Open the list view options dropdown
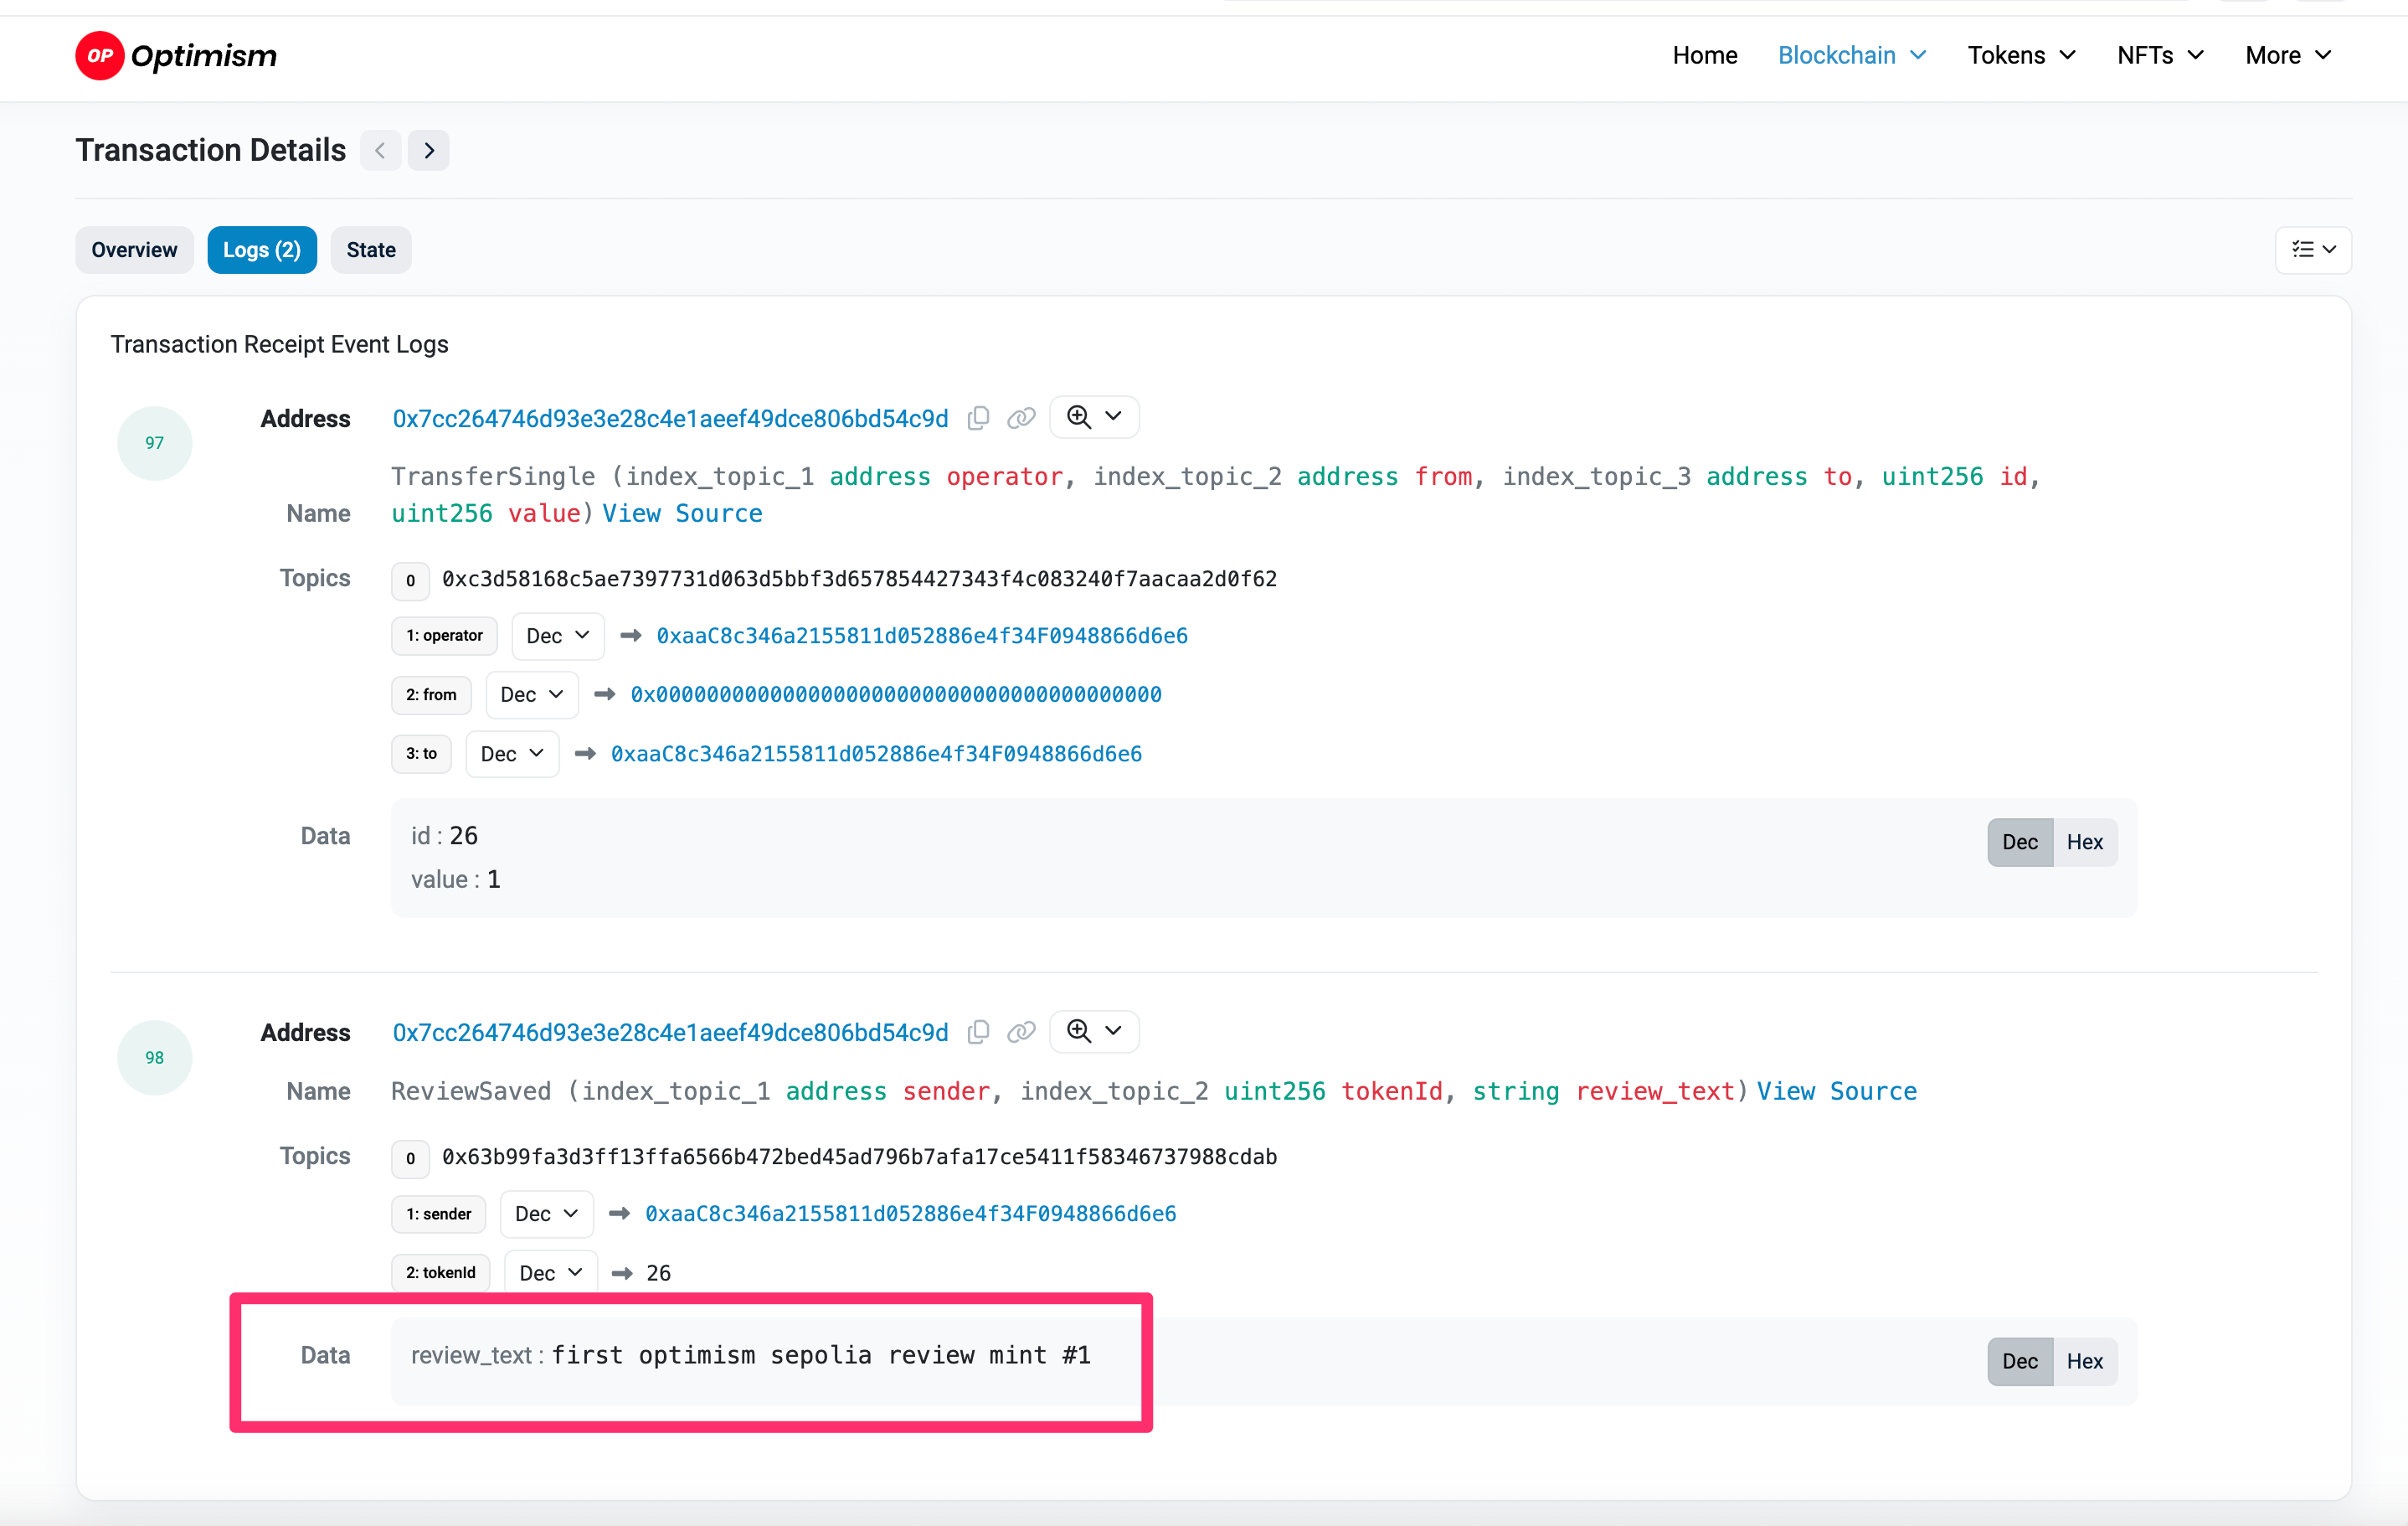 (2313, 249)
